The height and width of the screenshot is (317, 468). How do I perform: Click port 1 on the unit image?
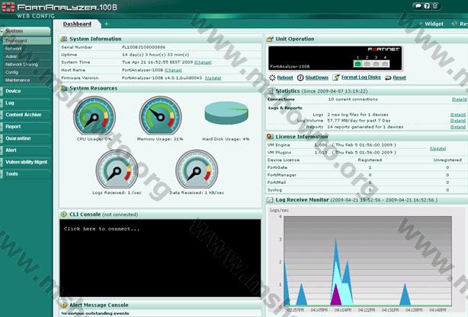coord(357,64)
